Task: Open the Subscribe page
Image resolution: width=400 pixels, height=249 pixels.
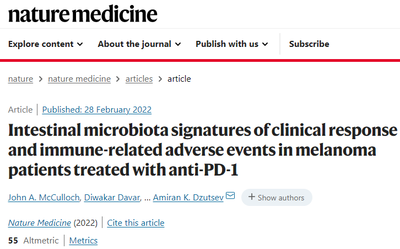Action: point(309,44)
